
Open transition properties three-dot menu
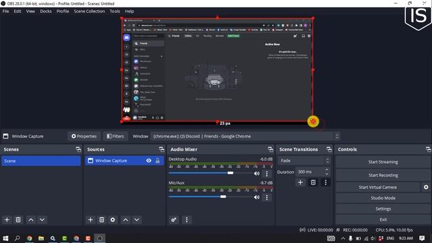click(x=325, y=182)
